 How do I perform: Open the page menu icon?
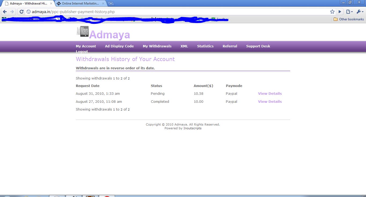click(349, 12)
